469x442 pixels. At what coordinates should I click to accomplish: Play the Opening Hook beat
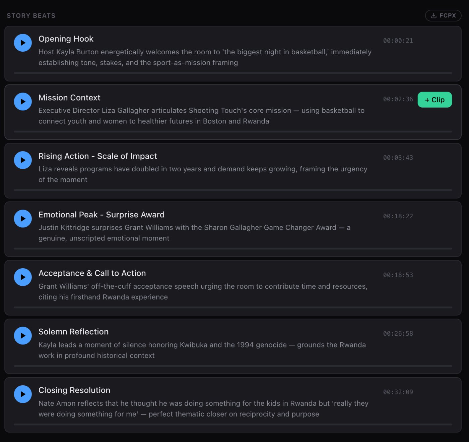coord(23,43)
